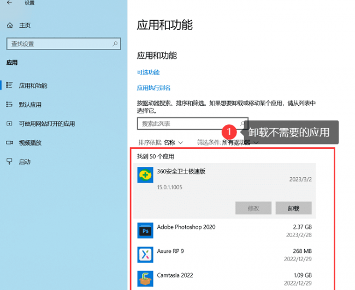Click the 360安全卫士极速版 app icon
This screenshot has width=355, height=290.
point(145,175)
